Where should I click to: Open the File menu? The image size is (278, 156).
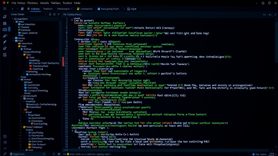(x=14, y=3)
